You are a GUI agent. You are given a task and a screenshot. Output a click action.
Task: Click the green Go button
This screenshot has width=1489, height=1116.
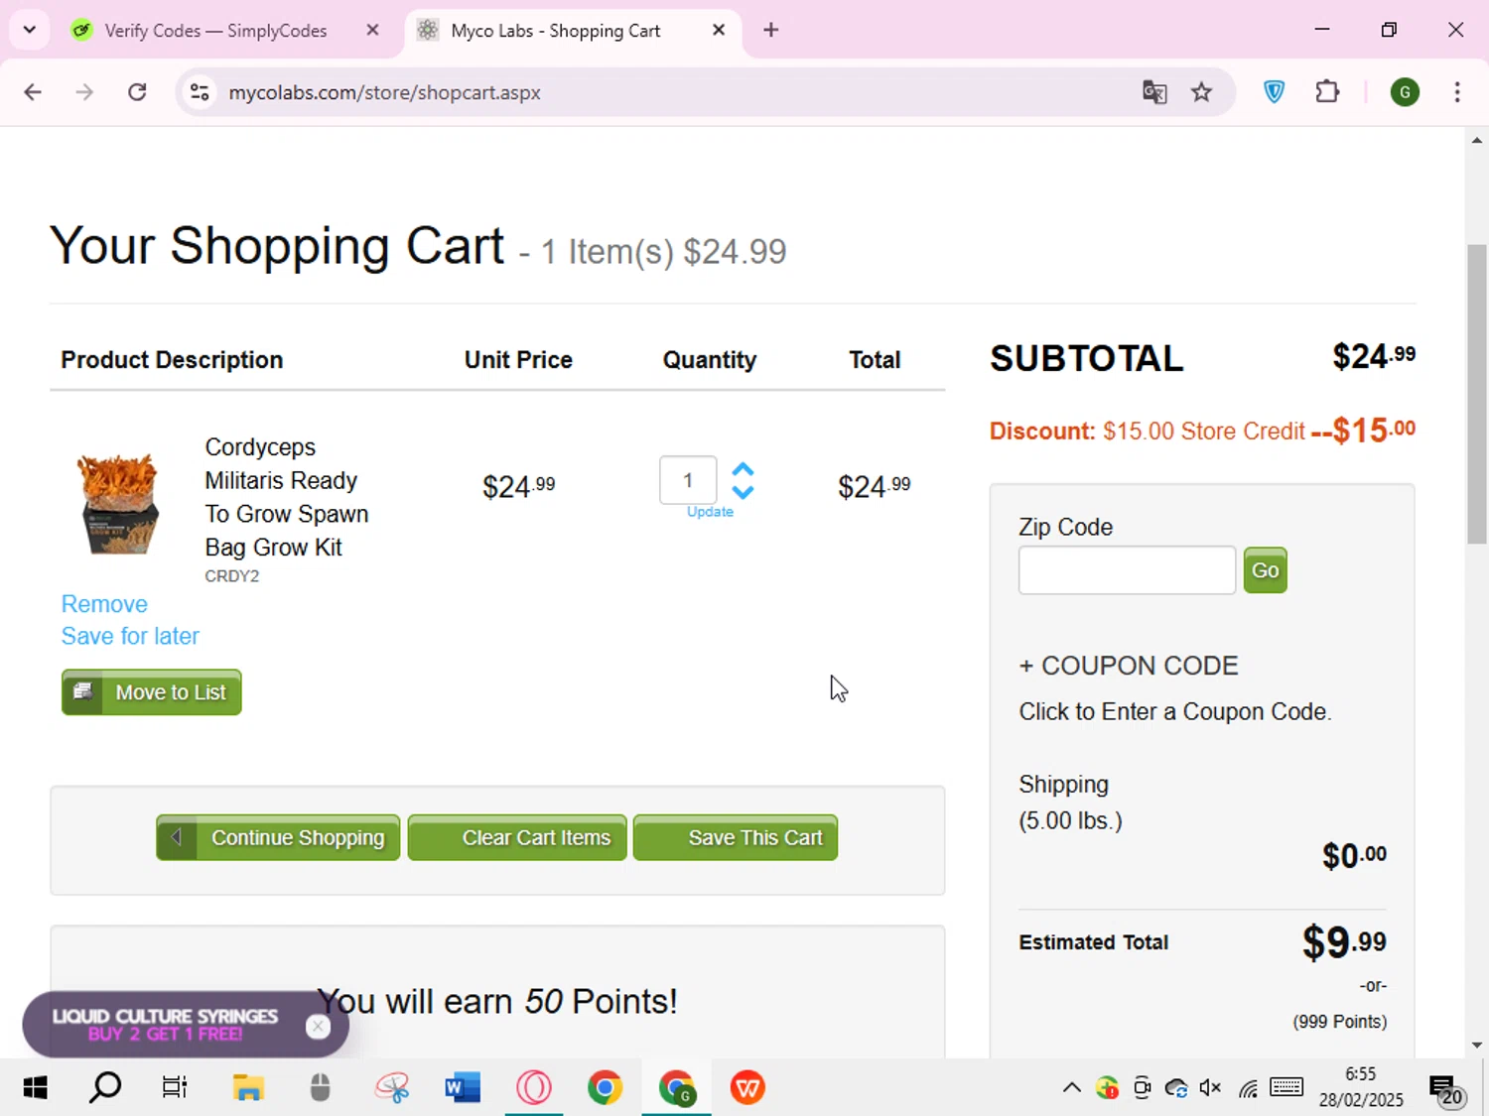[x=1265, y=570]
